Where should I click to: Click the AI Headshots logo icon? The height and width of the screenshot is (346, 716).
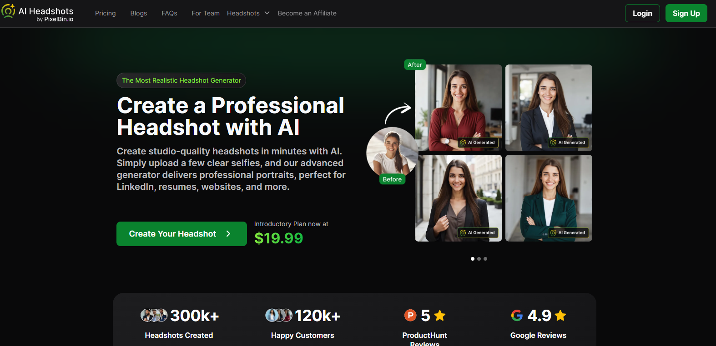[9, 11]
